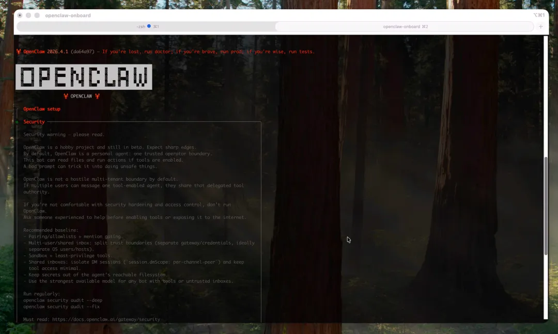Click the 'Run regularly:' line
This screenshot has width=558, height=334.
42,294
